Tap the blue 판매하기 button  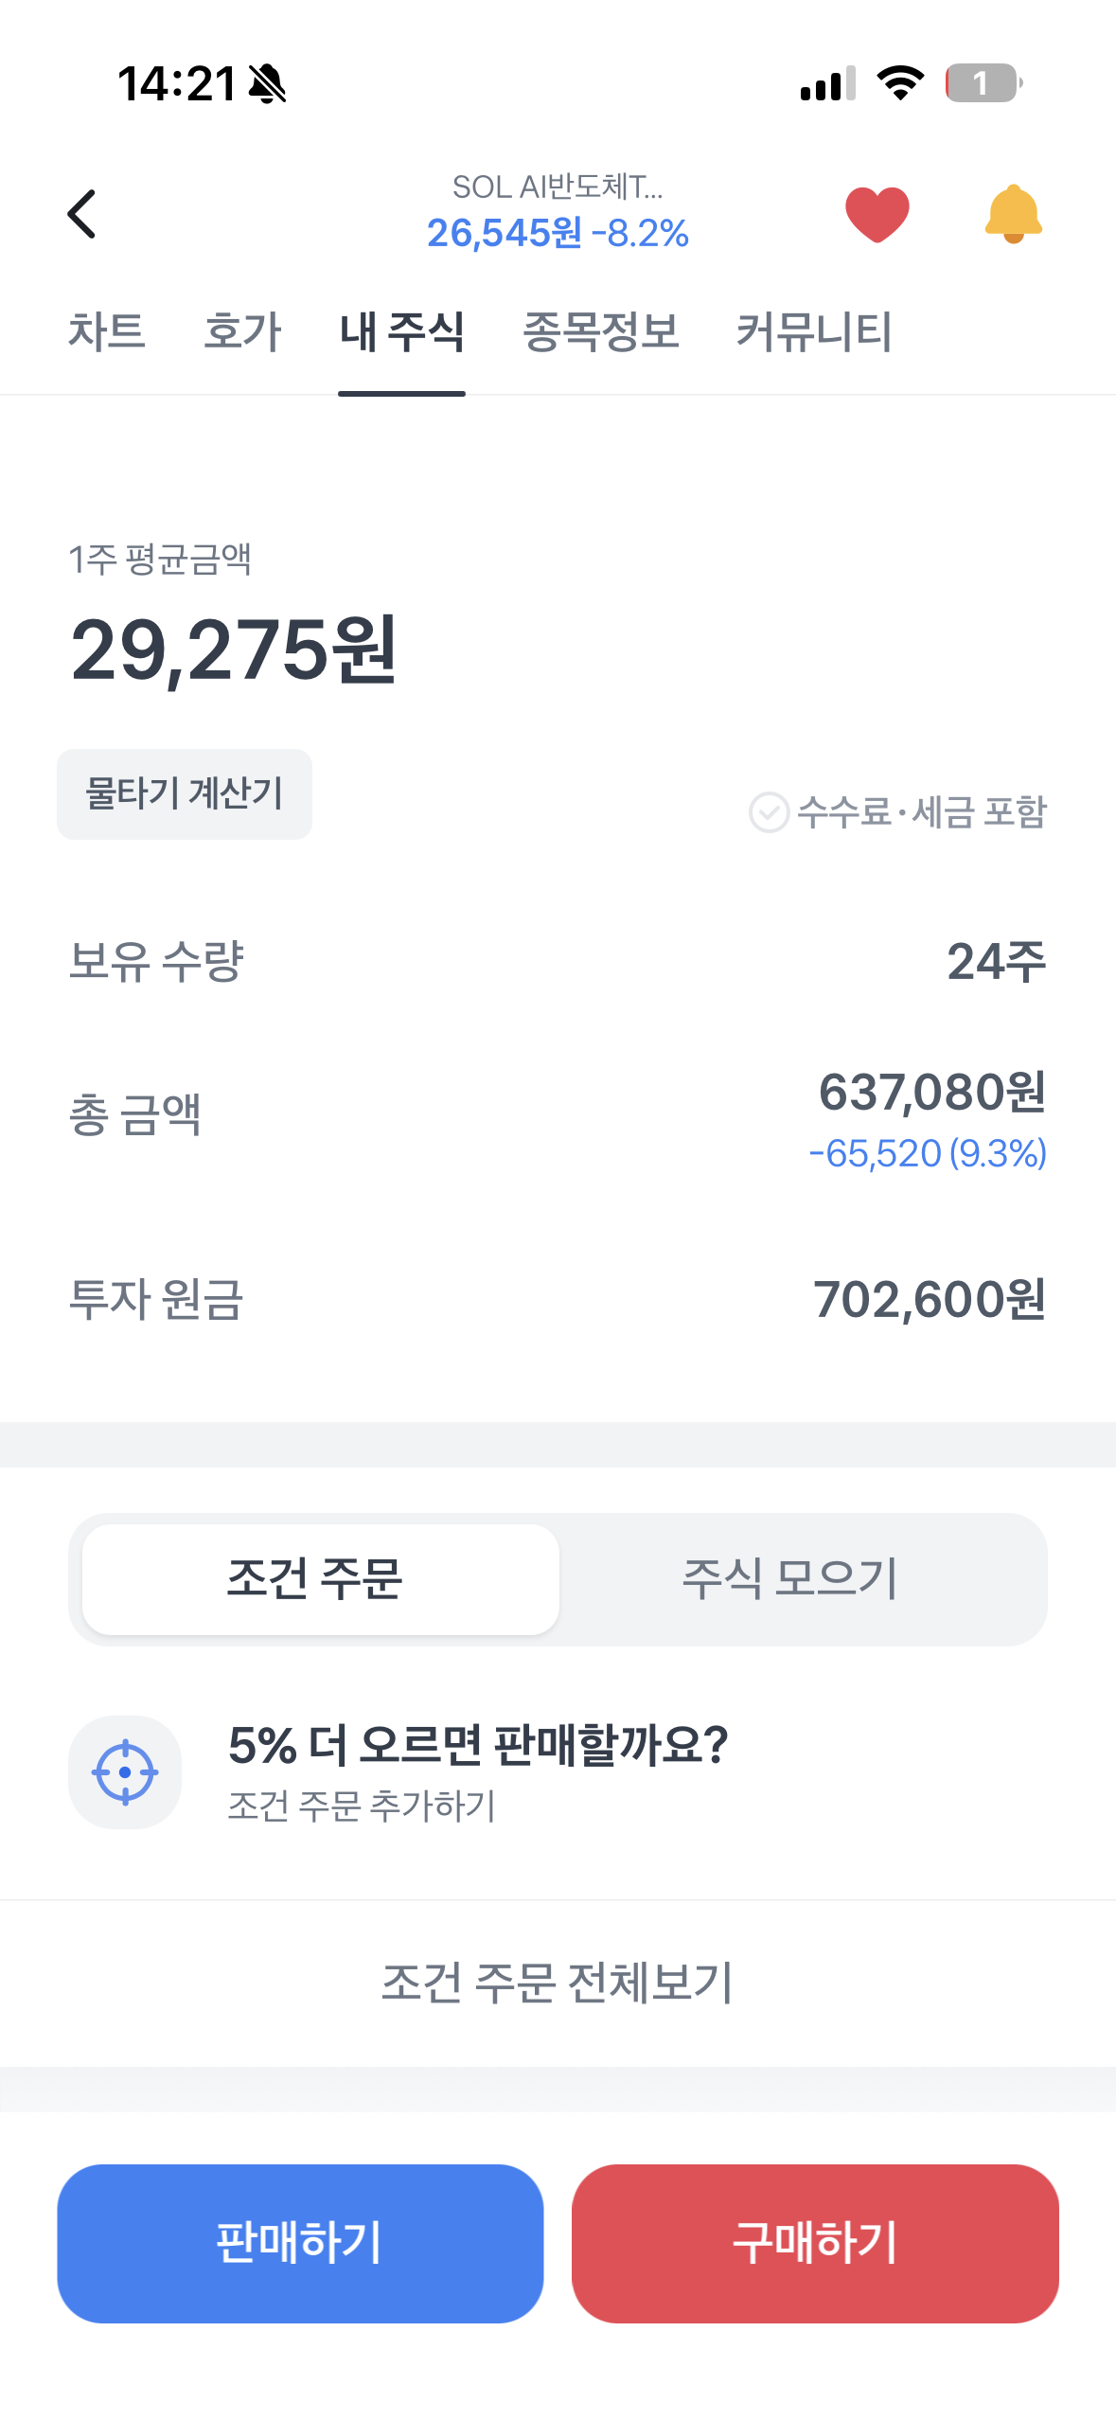tap(300, 2243)
